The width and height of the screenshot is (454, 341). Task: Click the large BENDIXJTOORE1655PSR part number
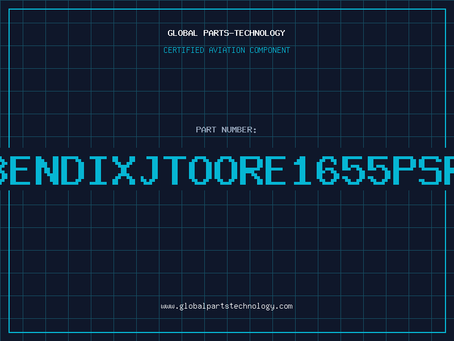click(227, 170)
